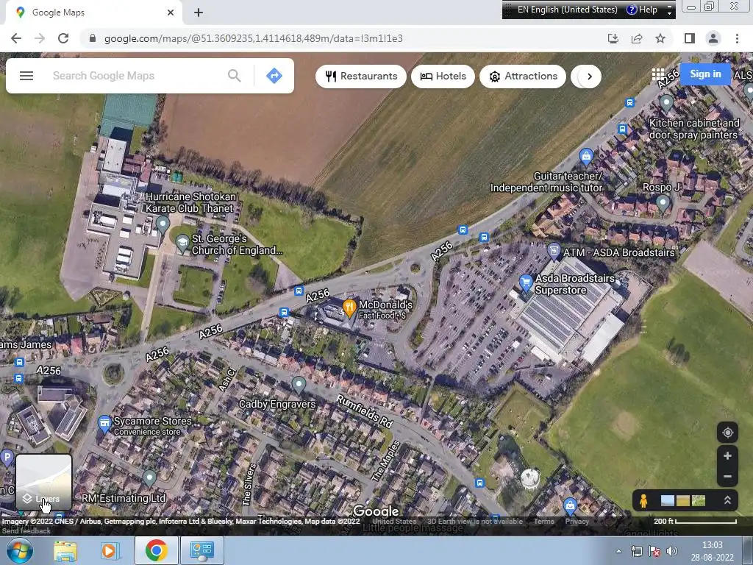
Task: Share this page from the address bar
Action: (x=637, y=38)
